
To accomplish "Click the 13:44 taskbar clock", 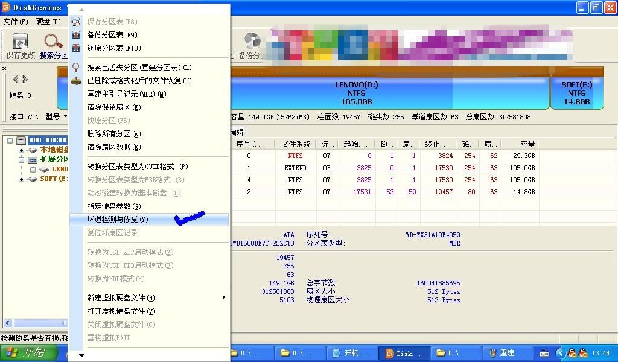I will pos(600,354).
